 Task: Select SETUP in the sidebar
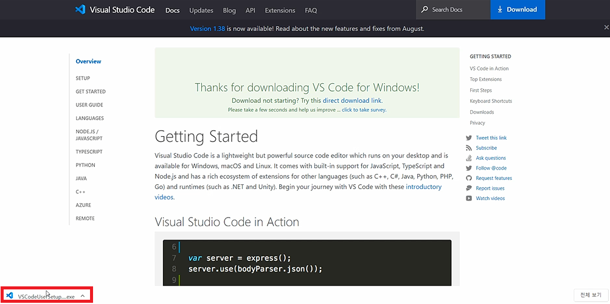(83, 78)
